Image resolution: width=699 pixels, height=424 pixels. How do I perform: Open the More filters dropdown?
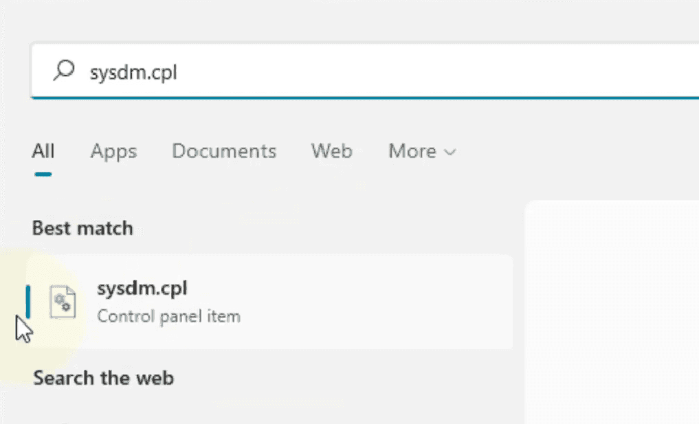(422, 151)
